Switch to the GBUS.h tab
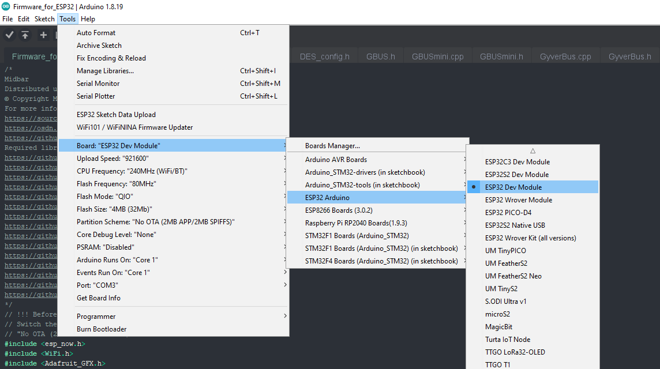The height and width of the screenshot is (369, 660). [x=381, y=57]
